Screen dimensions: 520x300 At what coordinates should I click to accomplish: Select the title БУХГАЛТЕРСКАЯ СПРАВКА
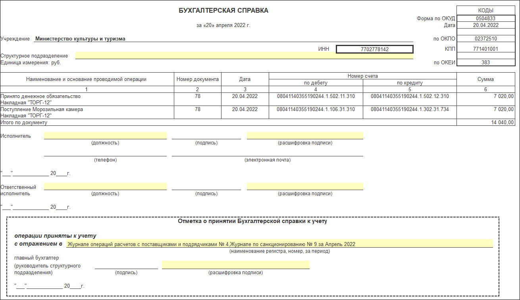(x=223, y=11)
